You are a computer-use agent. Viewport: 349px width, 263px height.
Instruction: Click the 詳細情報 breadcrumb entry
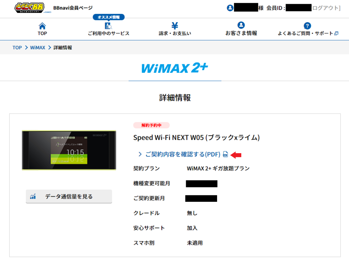tap(63, 48)
